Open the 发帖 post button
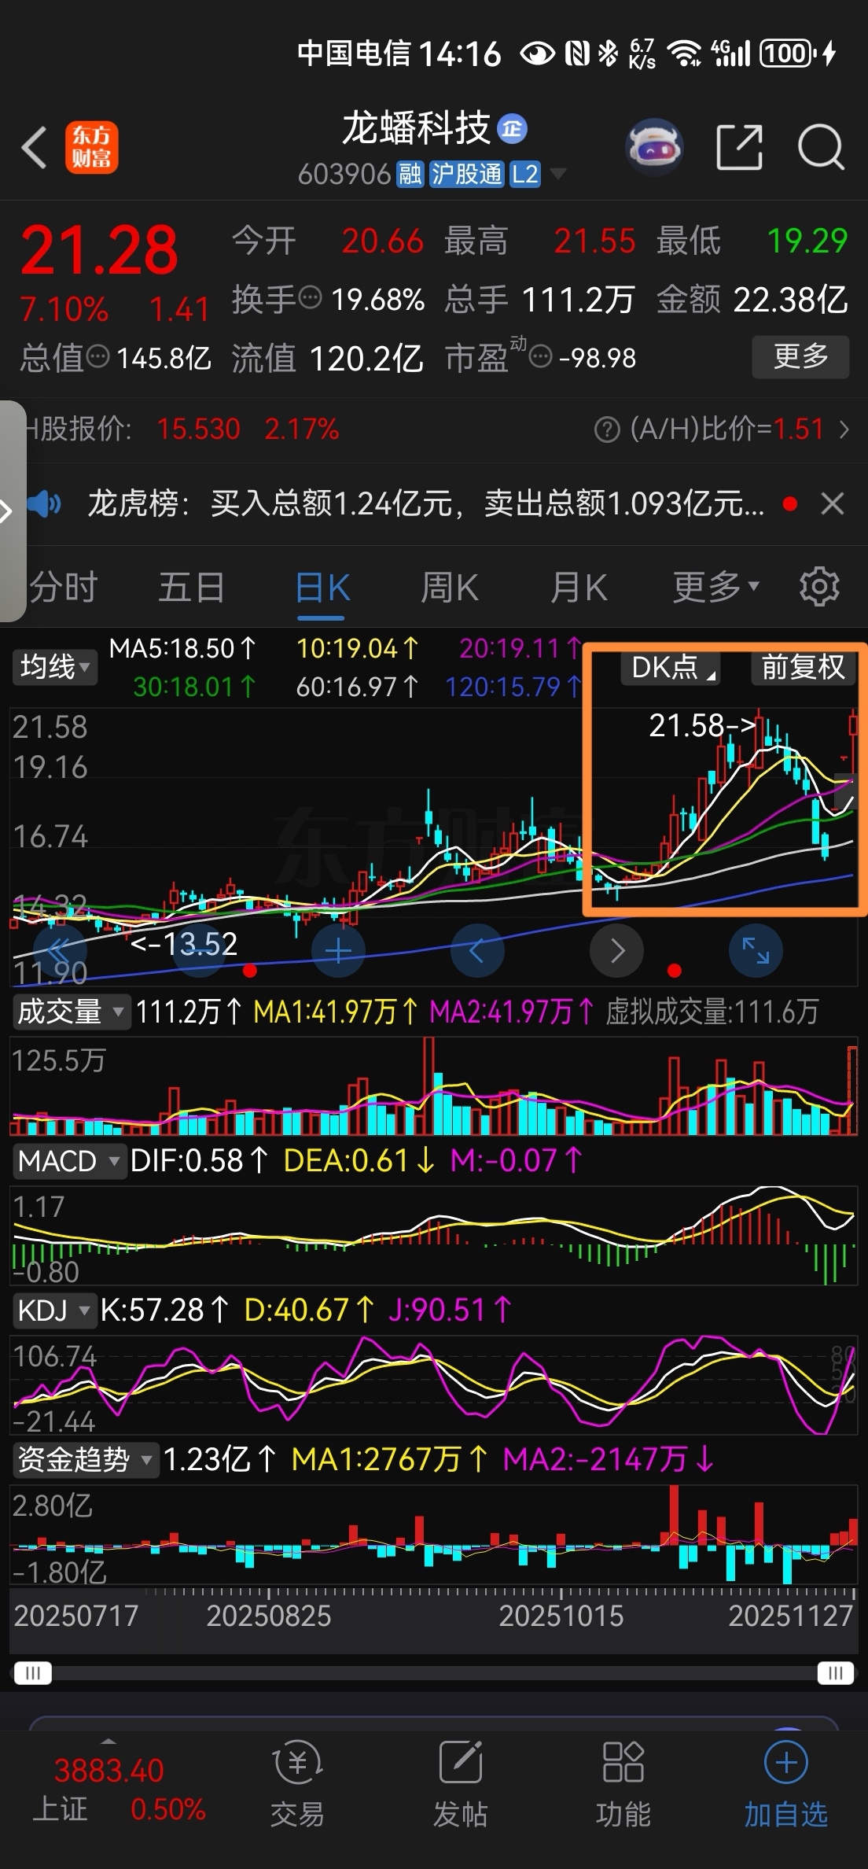This screenshot has width=868, height=1869. coord(460,1782)
